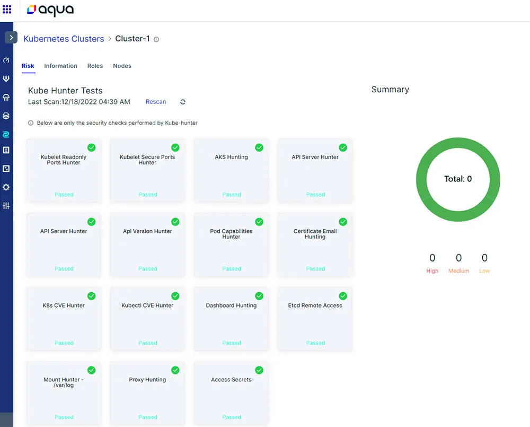Image resolution: width=530 pixels, height=427 pixels.
Task: Click the Kubectl CVE Hunter title
Action: [x=147, y=305]
